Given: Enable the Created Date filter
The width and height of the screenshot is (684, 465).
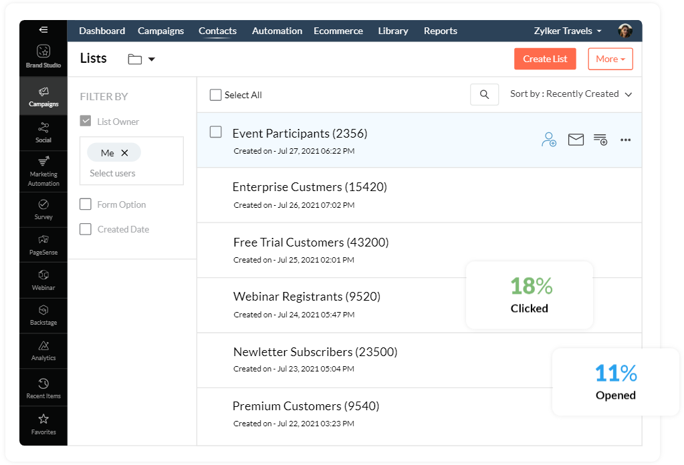Looking at the screenshot, I should coord(86,229).
